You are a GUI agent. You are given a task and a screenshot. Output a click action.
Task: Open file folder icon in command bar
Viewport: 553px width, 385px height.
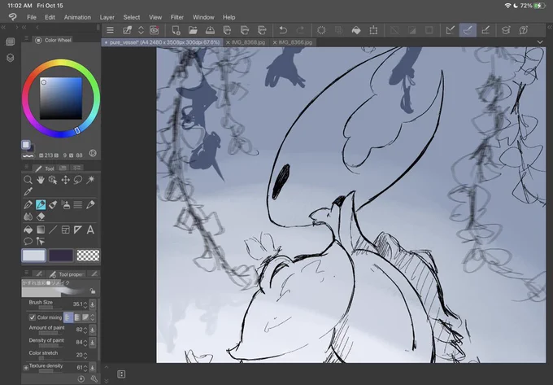193,30
